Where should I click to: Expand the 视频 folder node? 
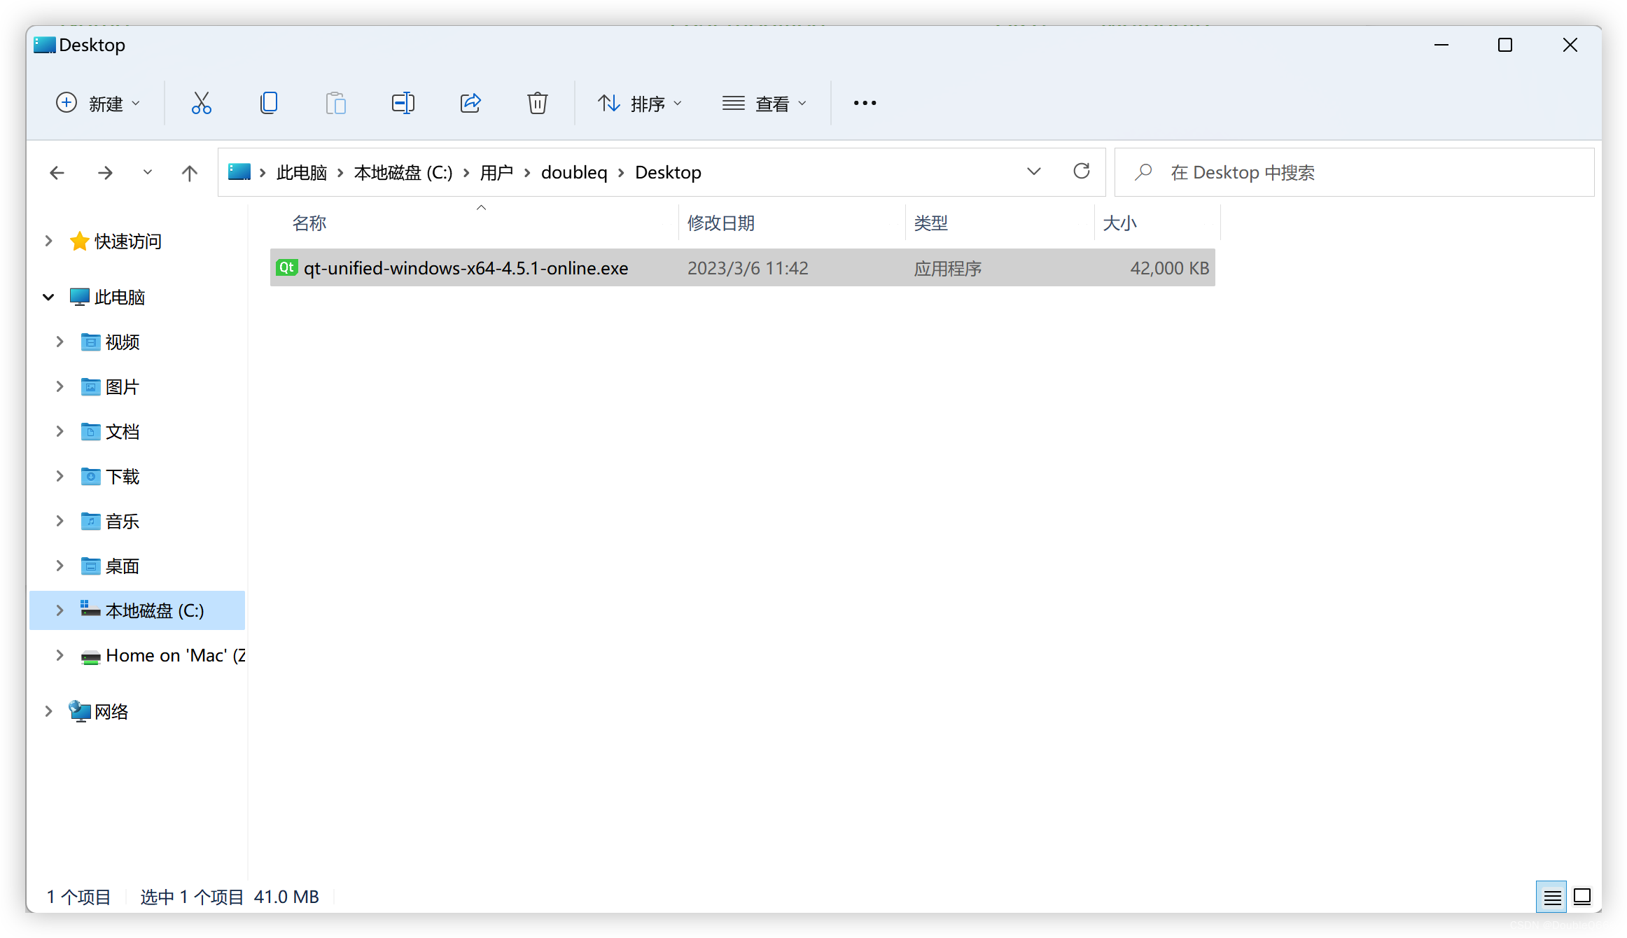(x=60, y=342)
